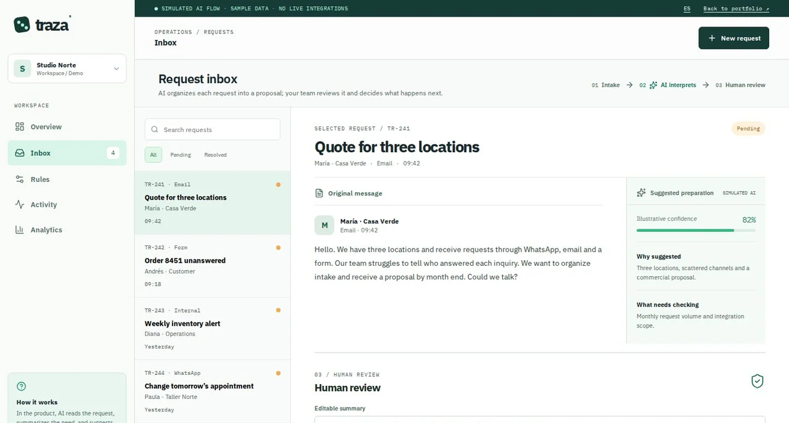This screenshot has width=789, height=423.
Task: Click the orange status dot on TR-241
Action: coord(279,184)
